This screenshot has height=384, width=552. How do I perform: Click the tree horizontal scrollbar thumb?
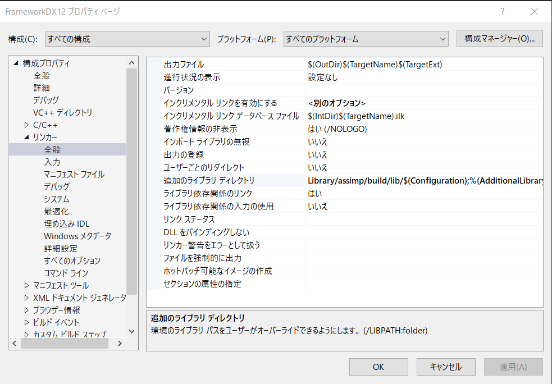pyautogui.click(x=65, y=343)
